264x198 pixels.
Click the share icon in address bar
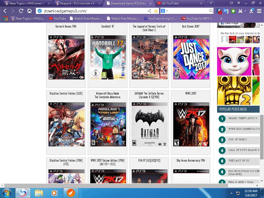[x=149, y=11]
